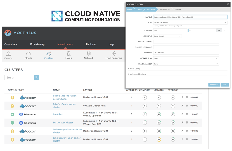
Task: Select the Infrastructure menu
Action: coord(65,44)
